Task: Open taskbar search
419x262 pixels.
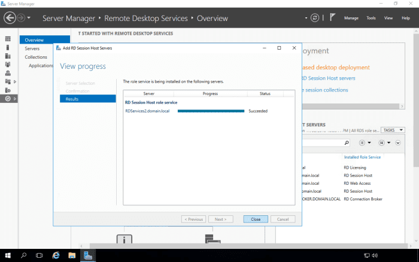Action: [x=23, y=255]
